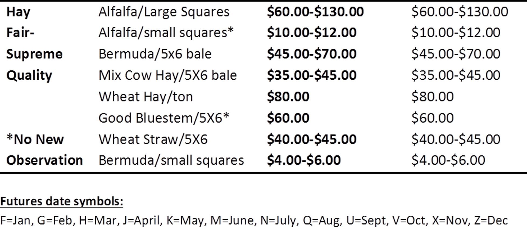Click the Hay Fair-Supreme Quality heading
Screen dimensions: 527x243
(x=35, y=43)
